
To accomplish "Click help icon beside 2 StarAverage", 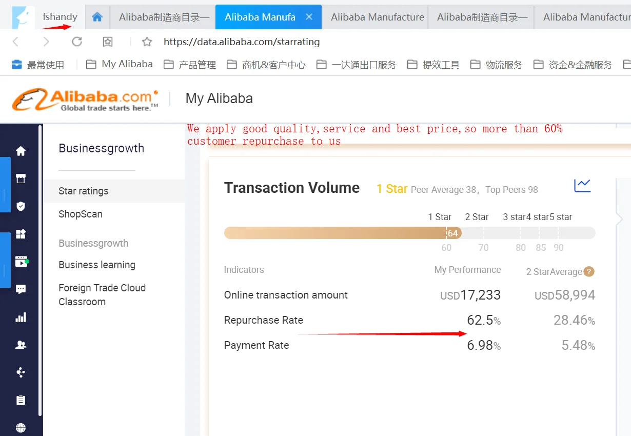I will [x=589, y=271].
